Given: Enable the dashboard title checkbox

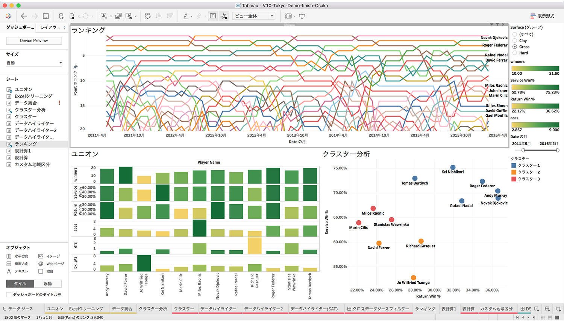Looking at the screenshot, I should (x=9, y=295).
